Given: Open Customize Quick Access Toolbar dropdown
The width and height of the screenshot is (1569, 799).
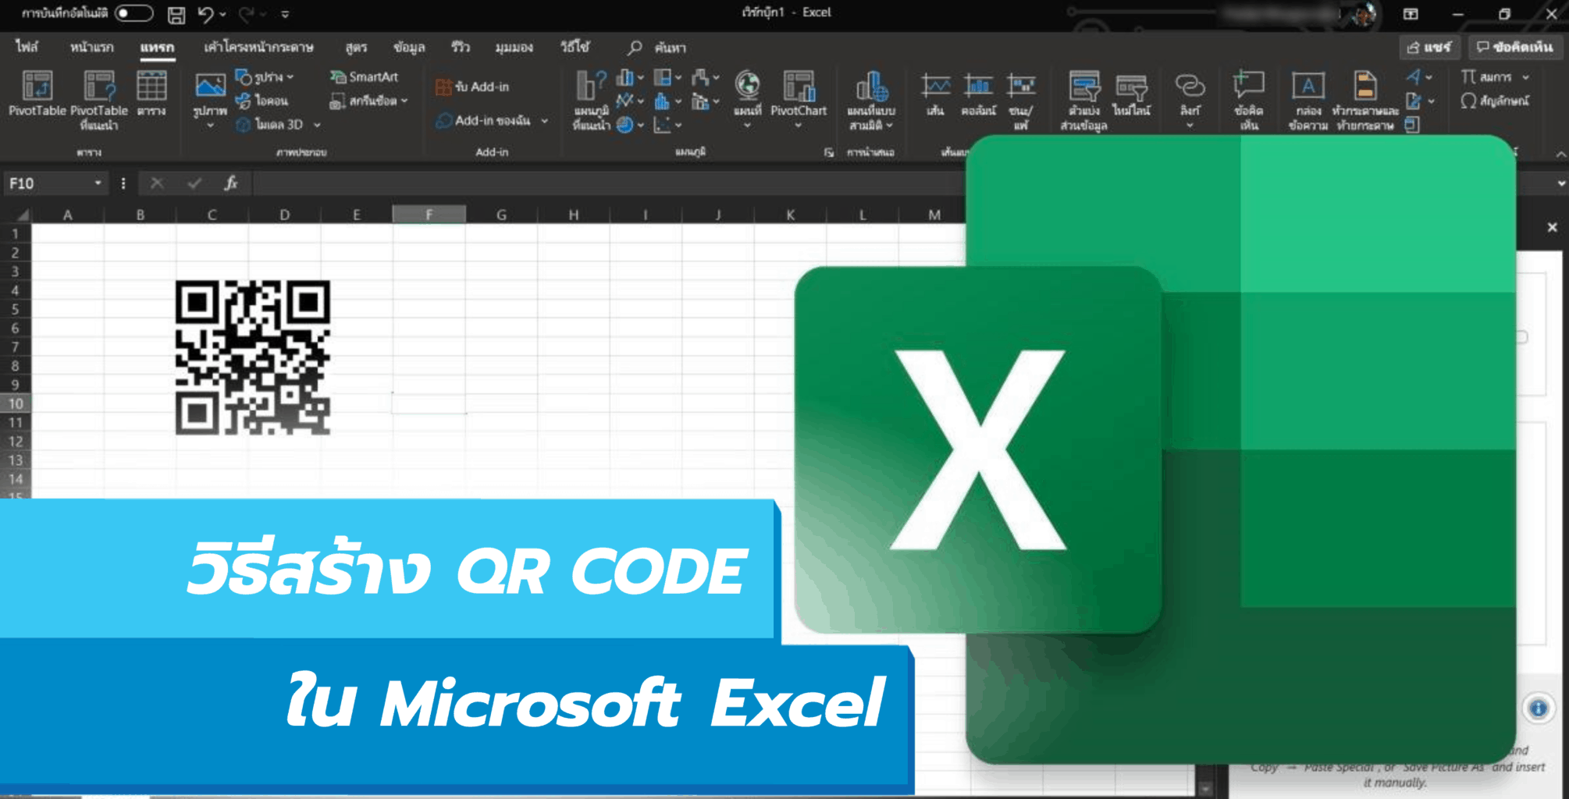Looking at the screenshot, I should pyautogui.click(x=285, y=14).
